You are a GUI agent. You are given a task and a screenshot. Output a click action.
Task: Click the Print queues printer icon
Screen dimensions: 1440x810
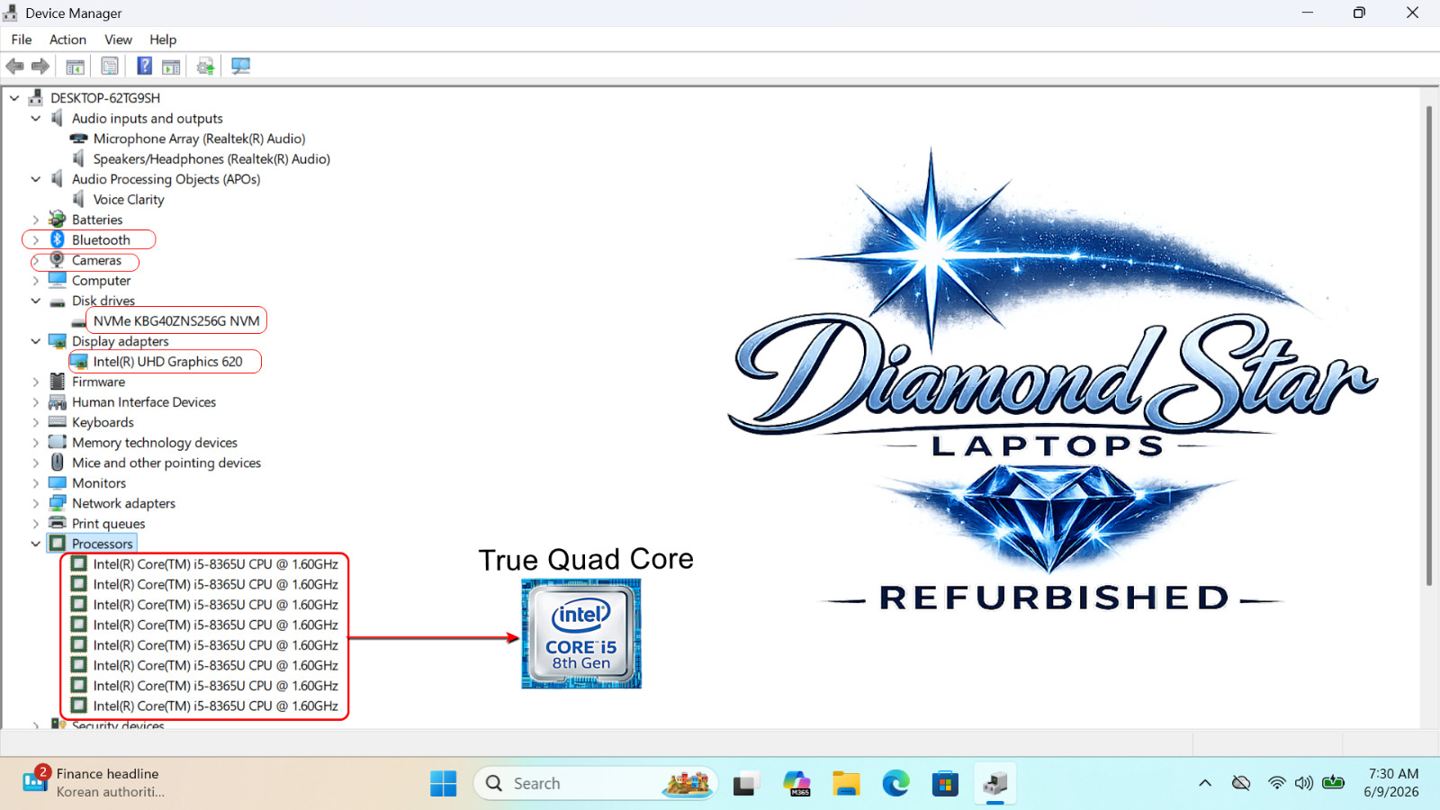point(58,523)
